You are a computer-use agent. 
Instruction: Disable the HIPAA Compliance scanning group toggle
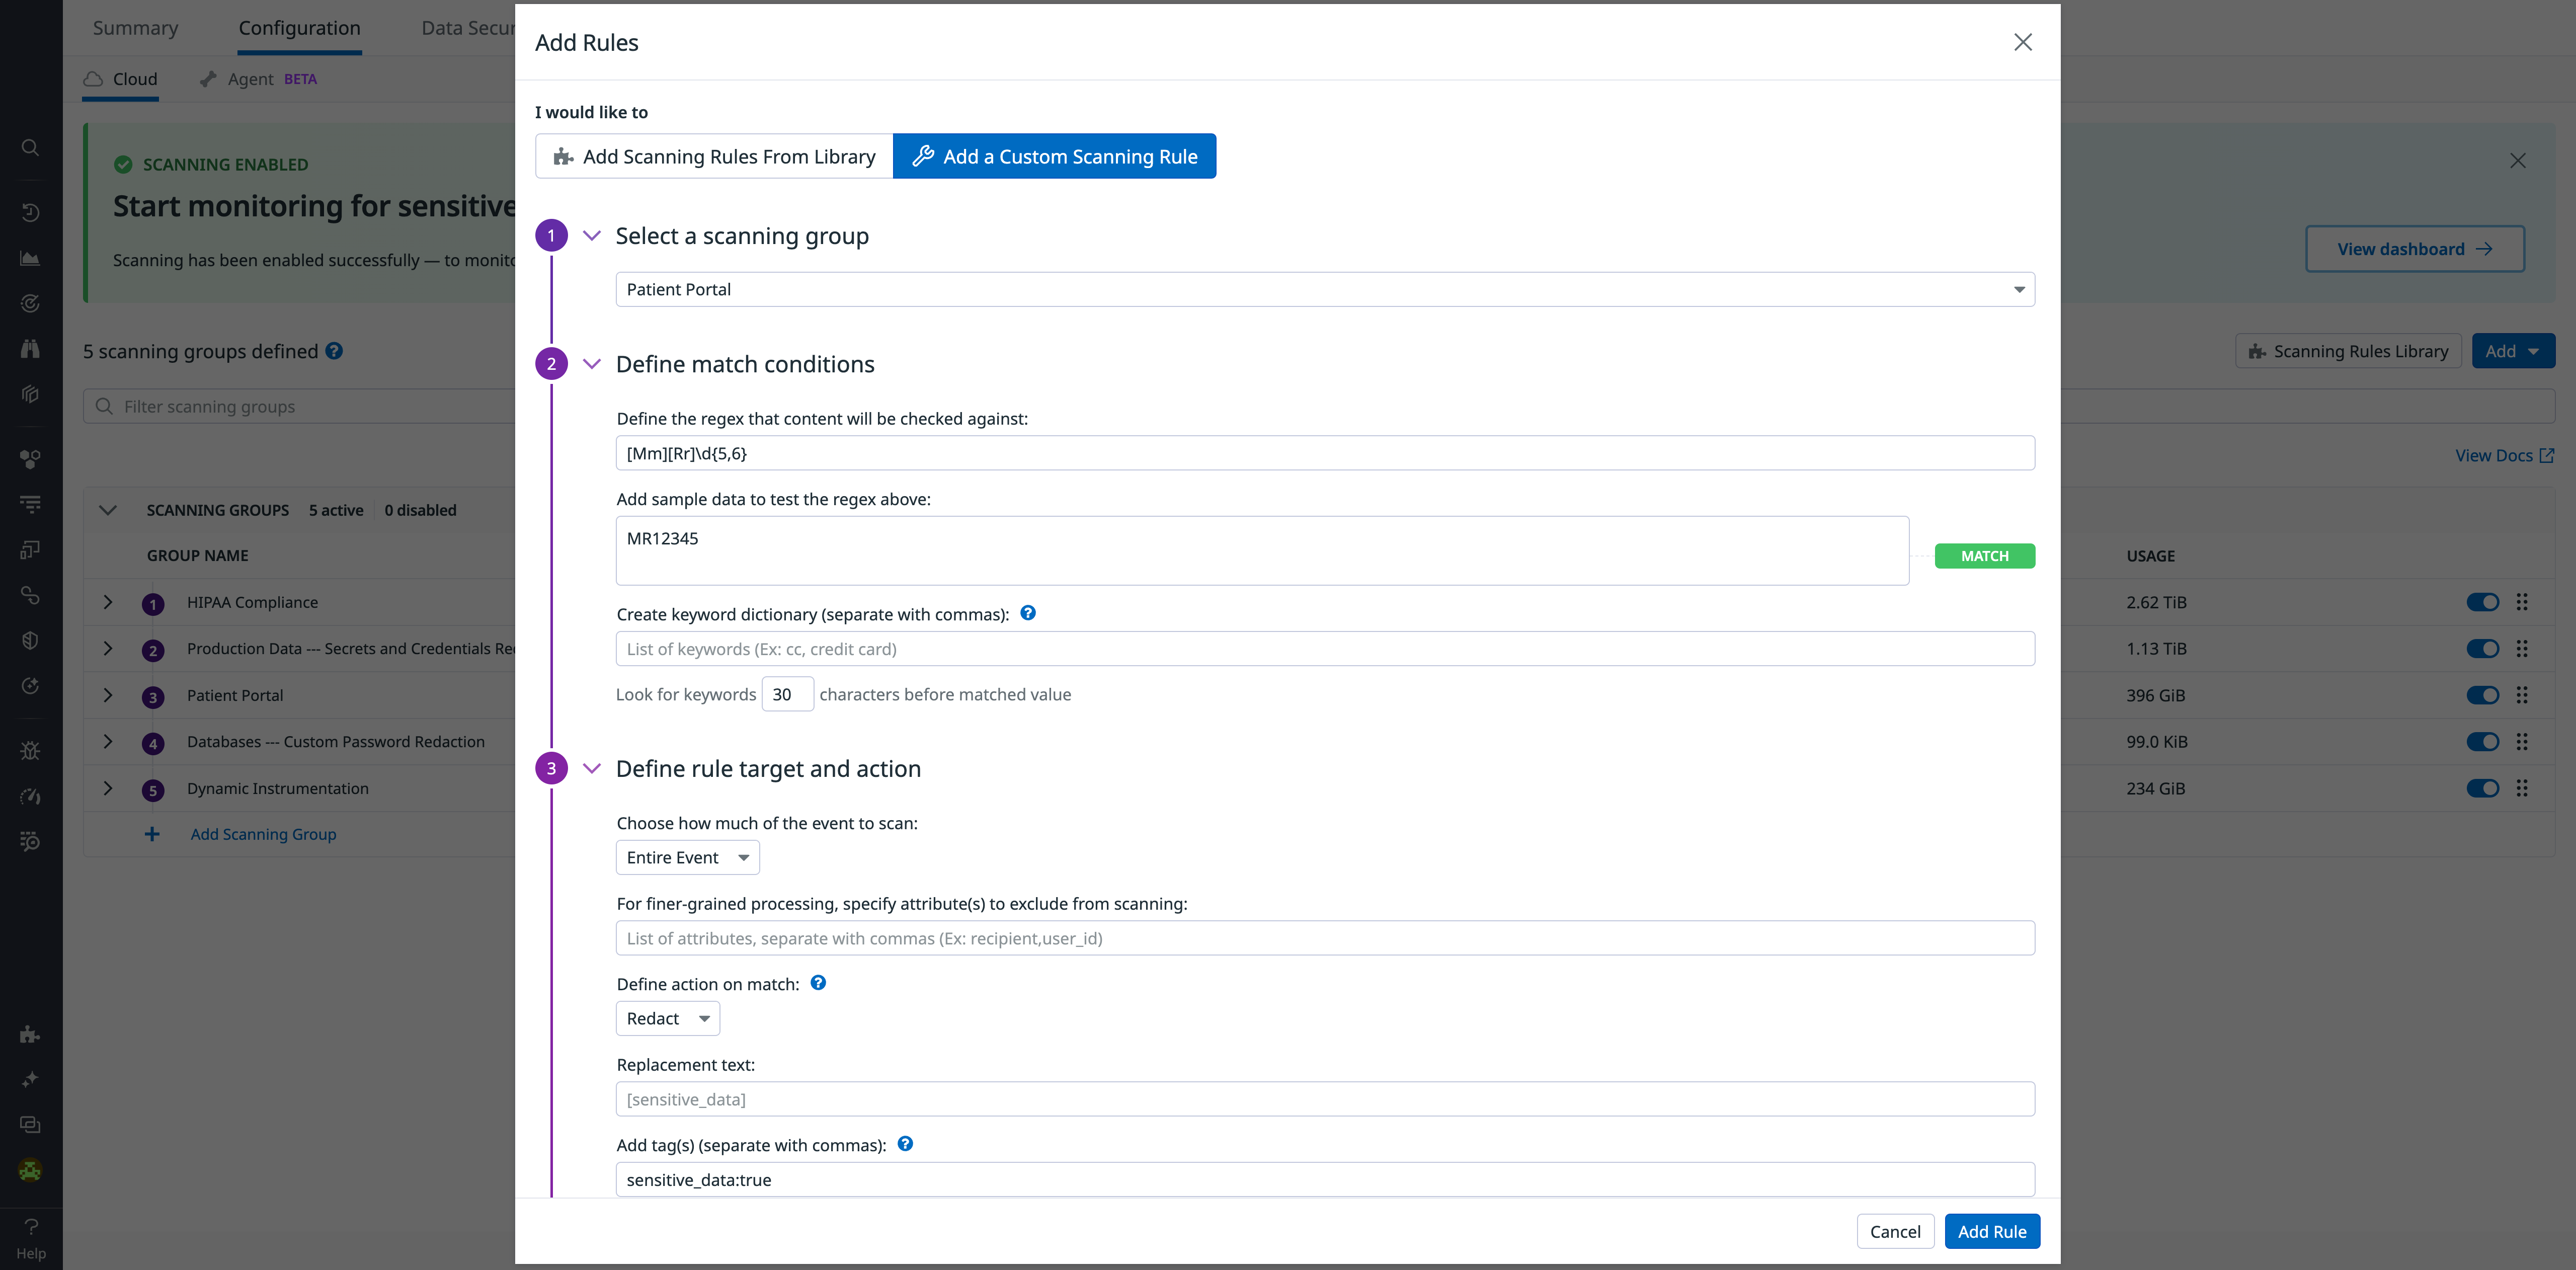(2483, 602)
